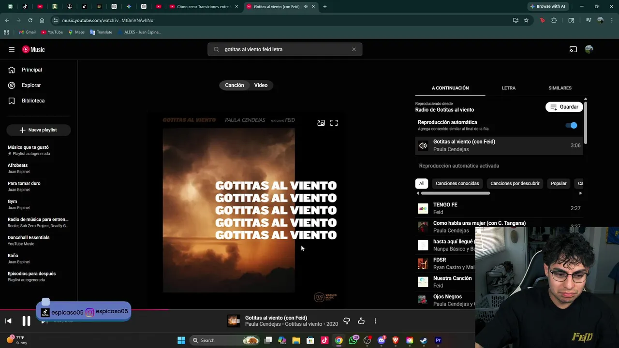Viewport: 619px width, 348px height.
Task: Open the miniplayer from player overlay
Action: point(321,123)
